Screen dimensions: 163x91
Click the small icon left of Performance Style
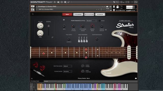coord(64,20)
